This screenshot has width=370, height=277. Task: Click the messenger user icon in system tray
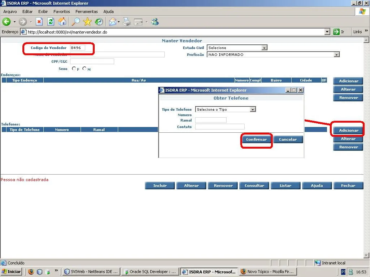(351, 272)
